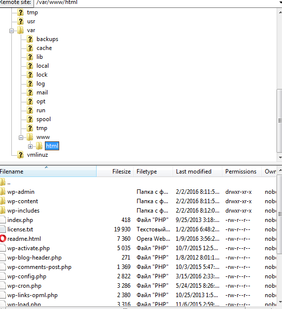Click the file list scroll down arrow
282x309 pixels.
tap(280, 302)
